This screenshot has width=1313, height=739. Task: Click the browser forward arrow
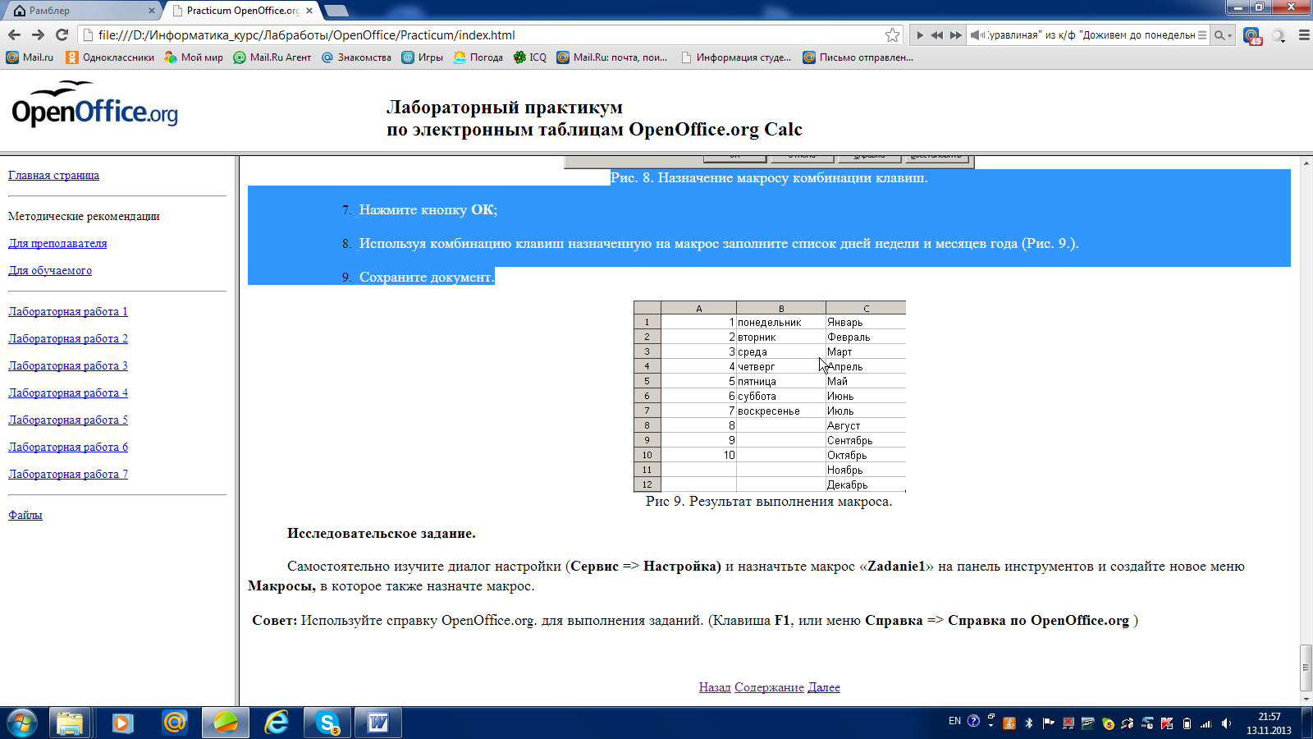(x=38, y=34)
